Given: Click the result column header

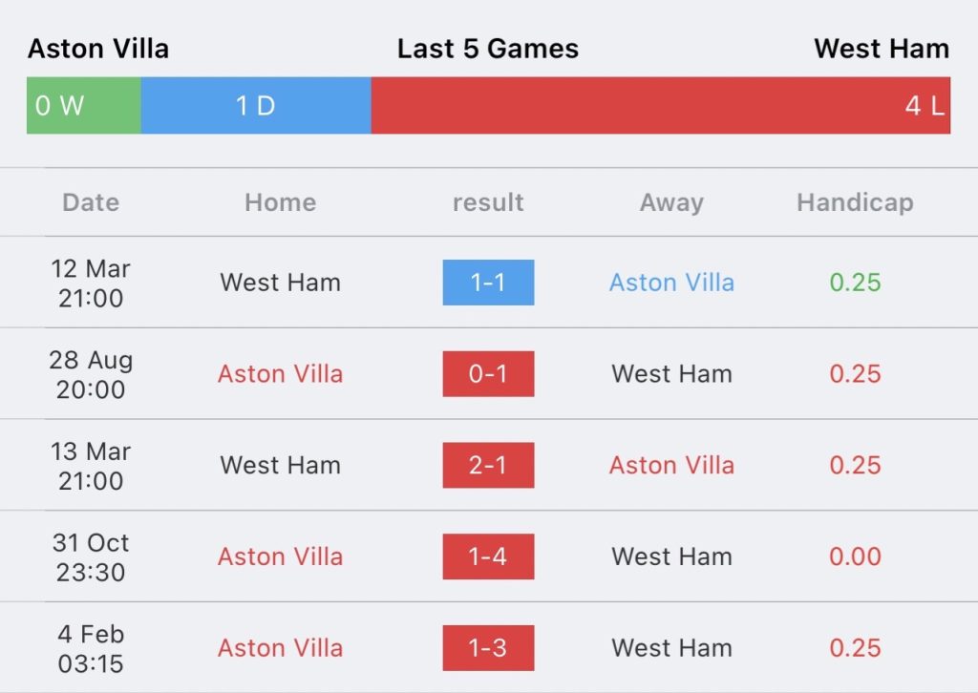Looking at the screenshot, I should [488, 202].
